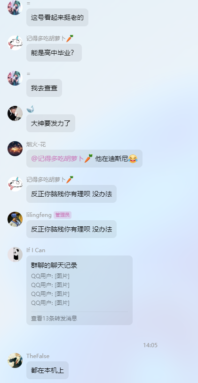The image size is (198, 383).
Task: Open the @记得多吃胡萝卜 mention link
Action: point(62,159)
